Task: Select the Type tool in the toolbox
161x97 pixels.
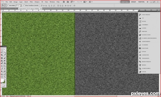Action: pos(5,69)
